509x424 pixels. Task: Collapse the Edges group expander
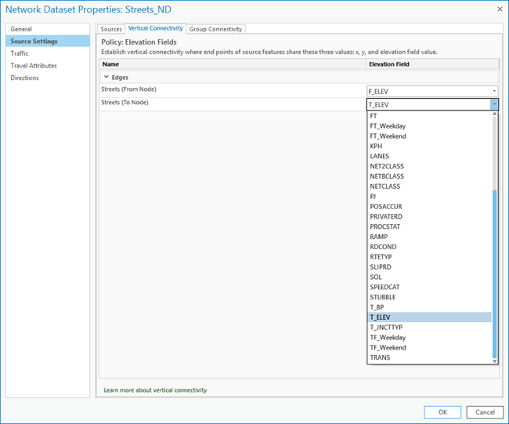pos(106,78)
